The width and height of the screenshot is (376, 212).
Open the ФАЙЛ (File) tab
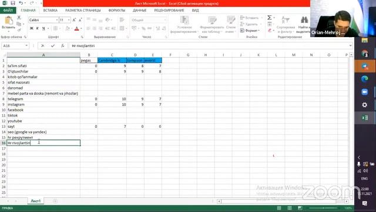point(8,11)
